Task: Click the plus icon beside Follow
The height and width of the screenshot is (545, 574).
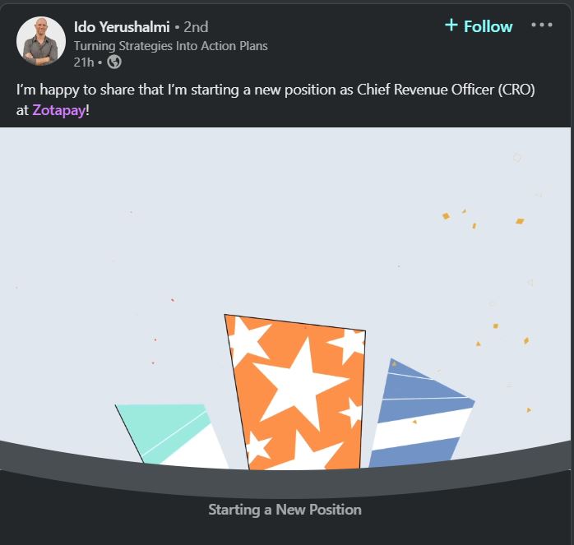Action: [x=451, y=25]
